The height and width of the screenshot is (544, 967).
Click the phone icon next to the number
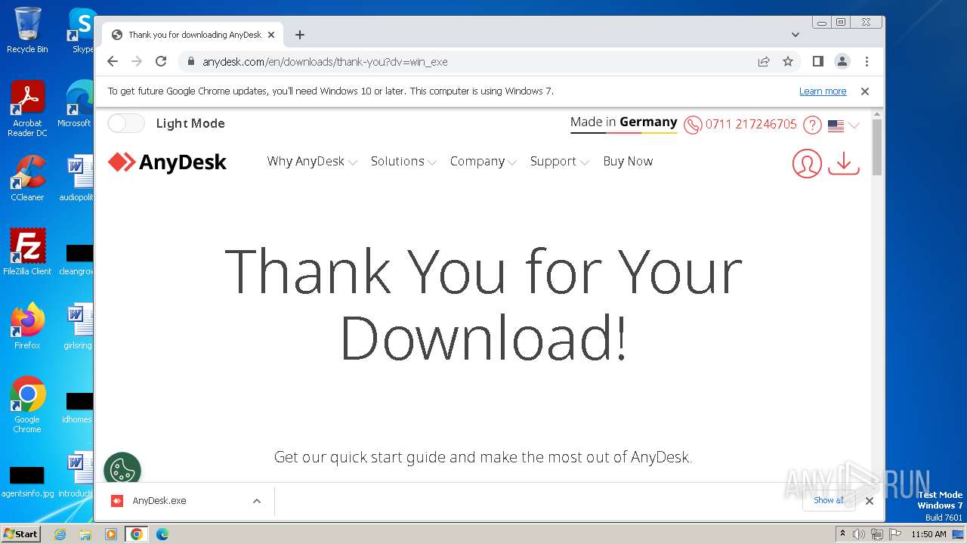pos(693,125)
